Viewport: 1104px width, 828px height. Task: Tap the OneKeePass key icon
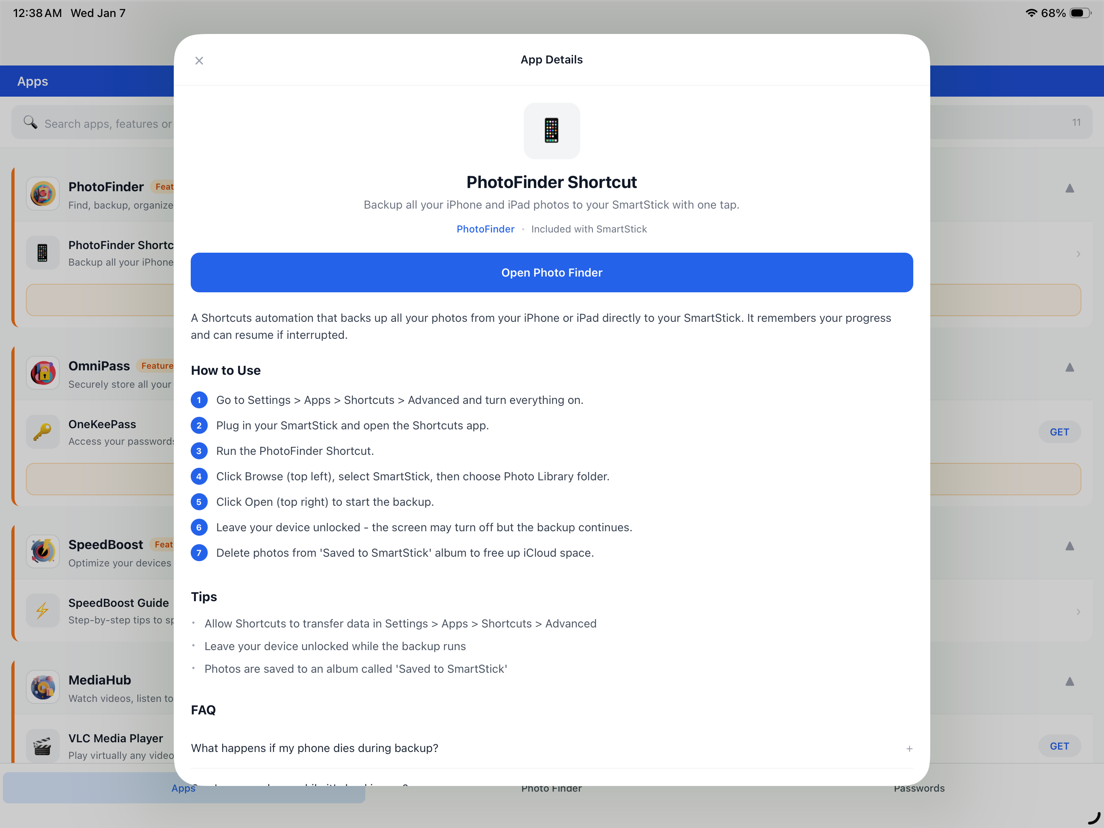point(42,431)
